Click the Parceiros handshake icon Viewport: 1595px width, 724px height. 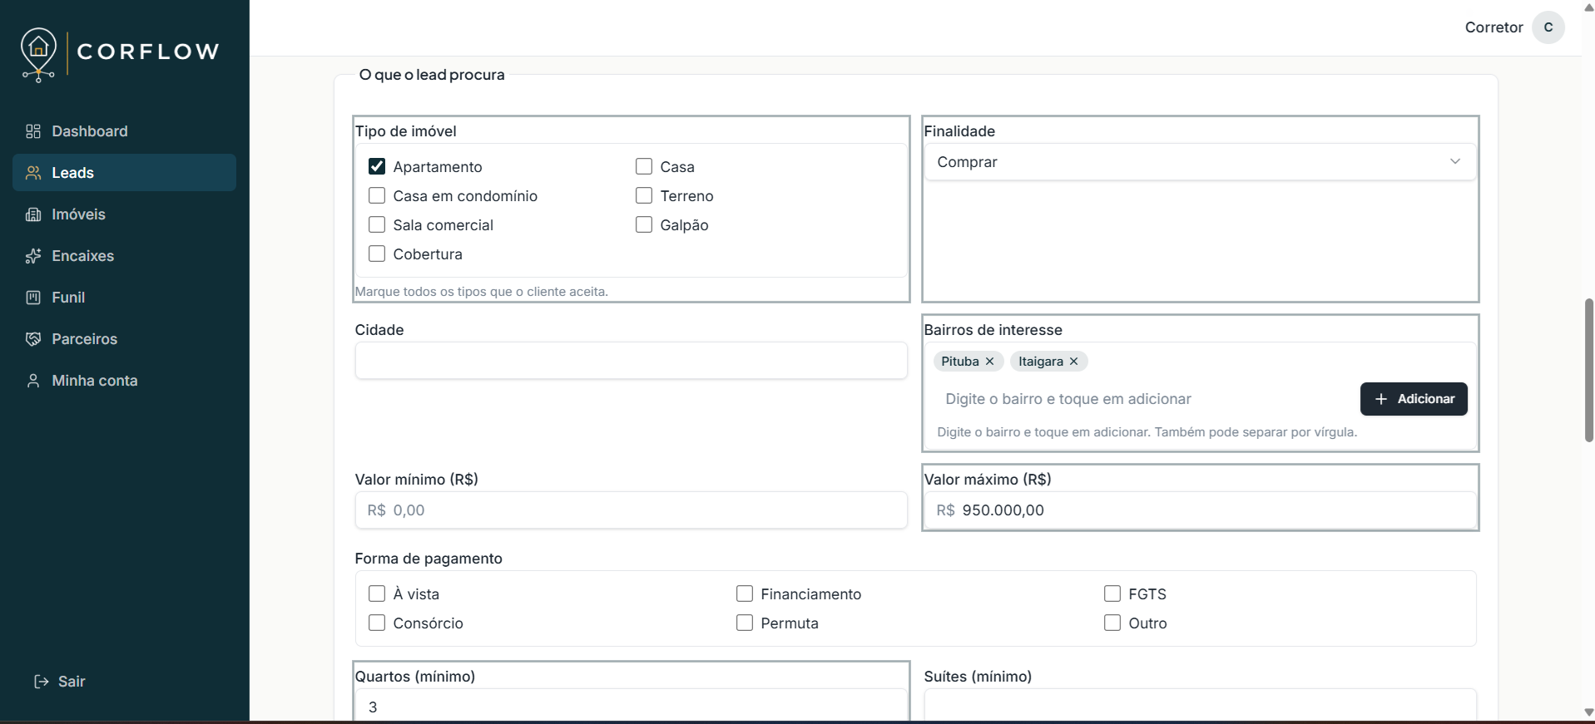click(x=33, y=339)
